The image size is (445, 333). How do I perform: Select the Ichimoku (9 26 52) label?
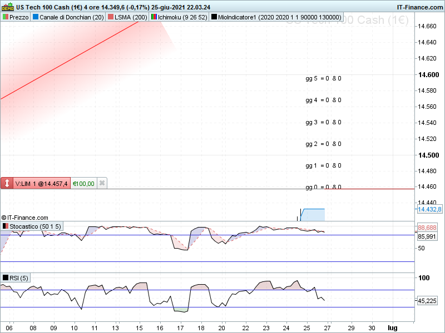(x=182, y=17)
